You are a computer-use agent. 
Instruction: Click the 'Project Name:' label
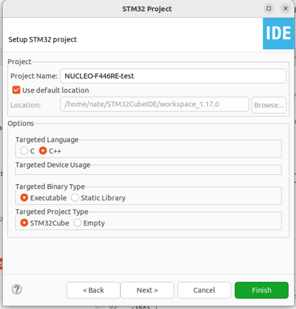pyautogui.click(x=34, y=76)
